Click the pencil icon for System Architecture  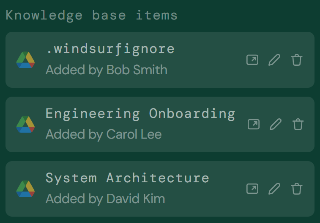click(274, 189)
